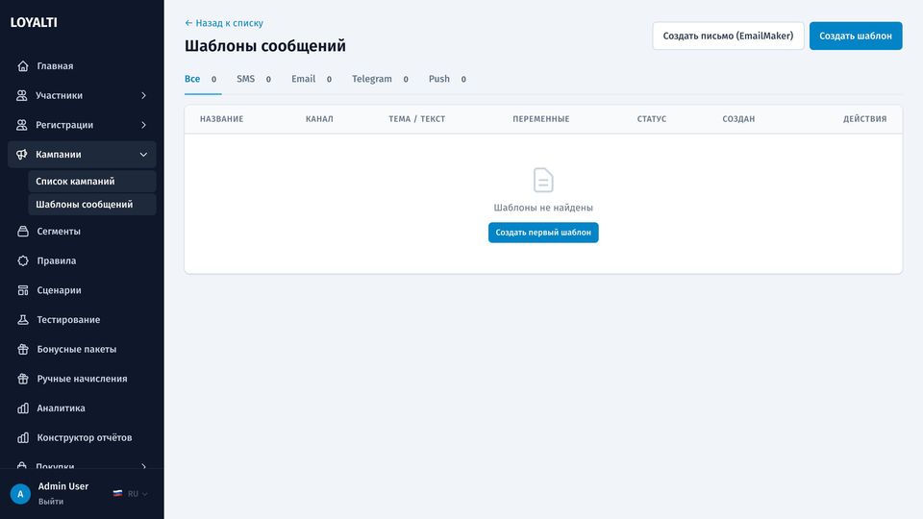Open Главная in sidebar
Image resolution: width=923 pixels, height=519 pixels.
click(82, 66)
